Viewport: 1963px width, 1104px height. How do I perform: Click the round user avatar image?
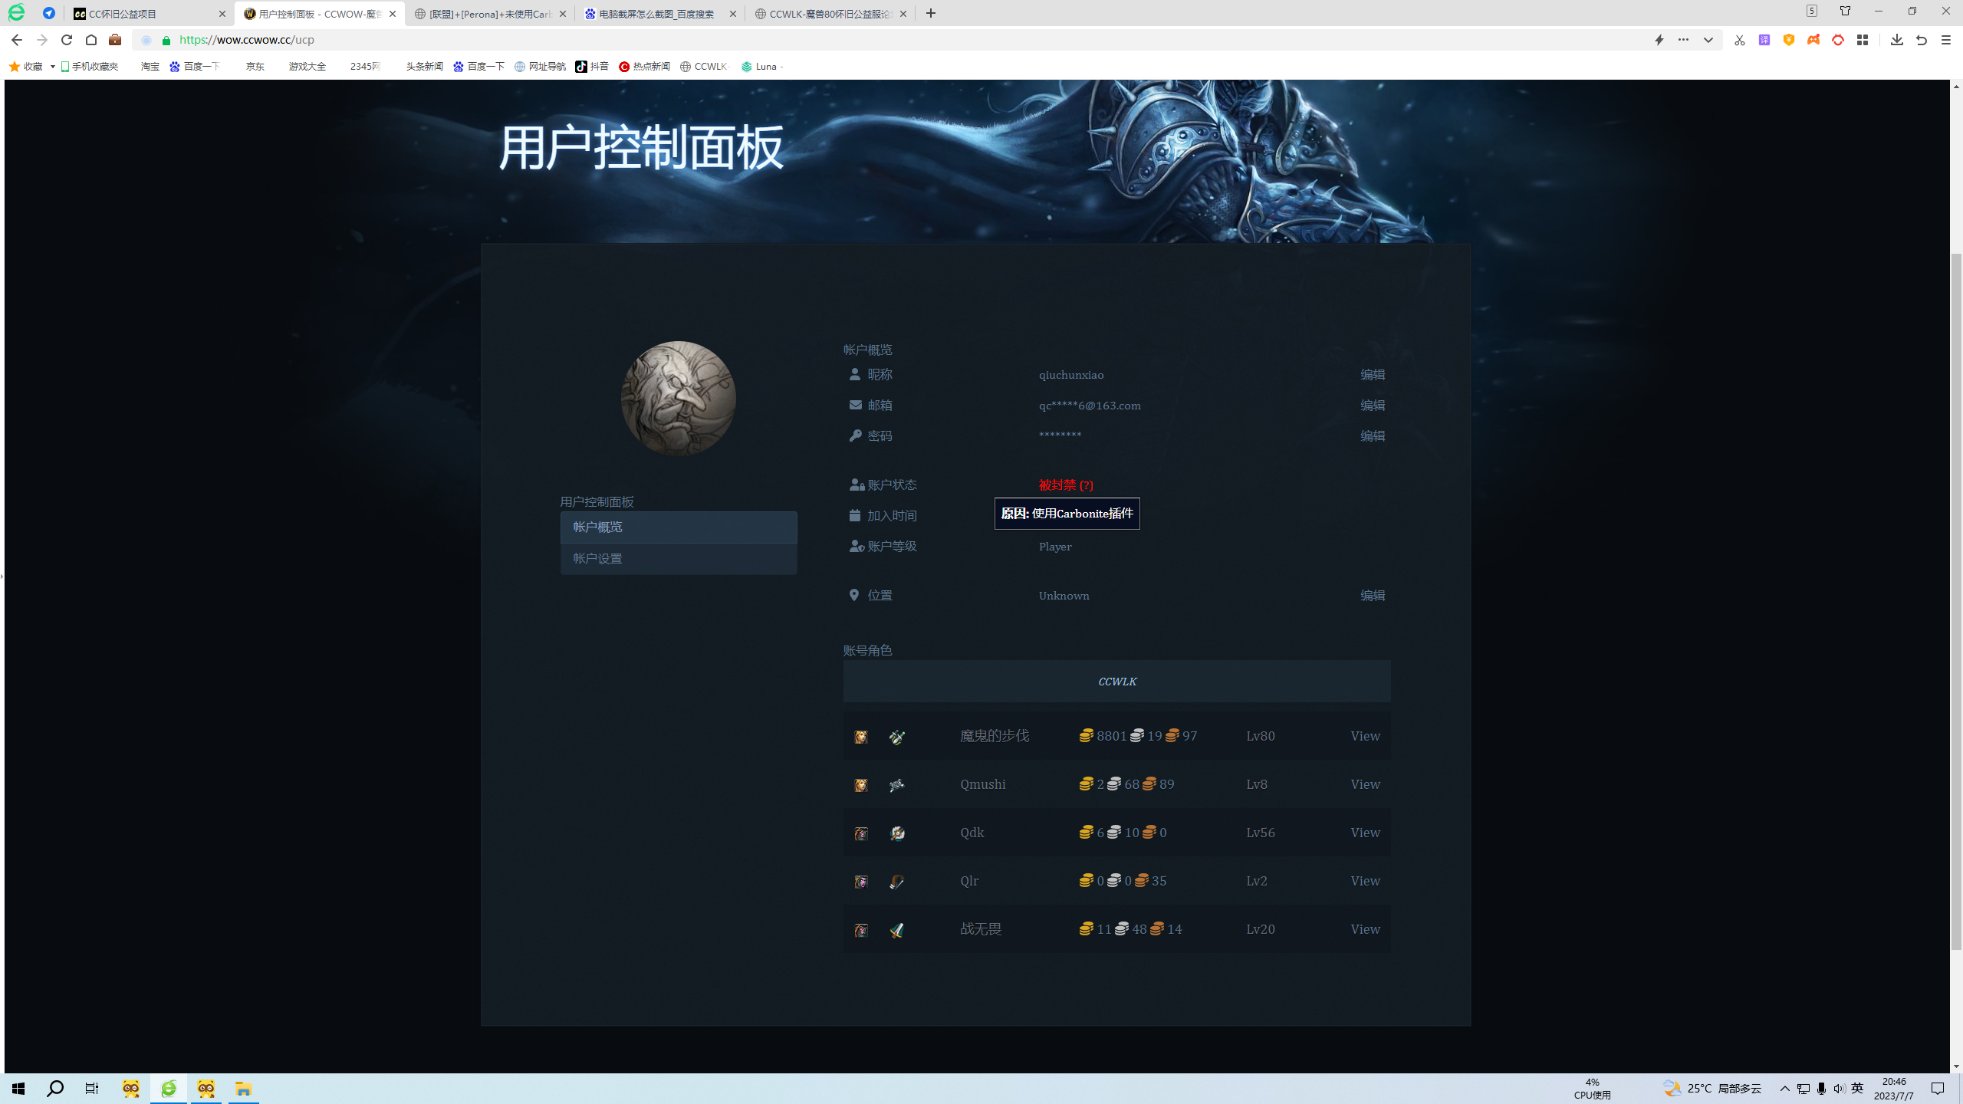pyautogui.click(x=678, y=399)
